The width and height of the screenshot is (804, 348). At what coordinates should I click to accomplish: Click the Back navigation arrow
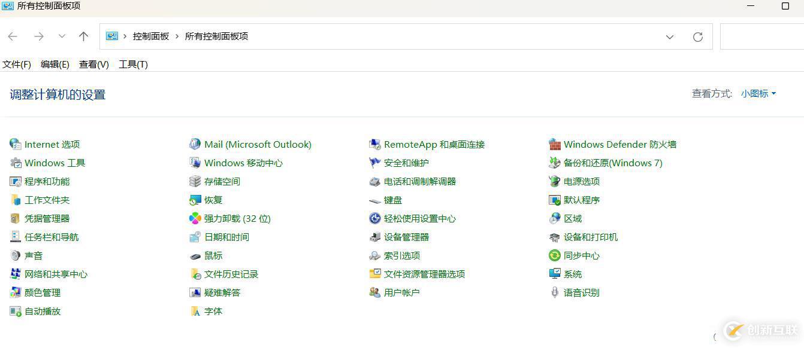[13, 36]
